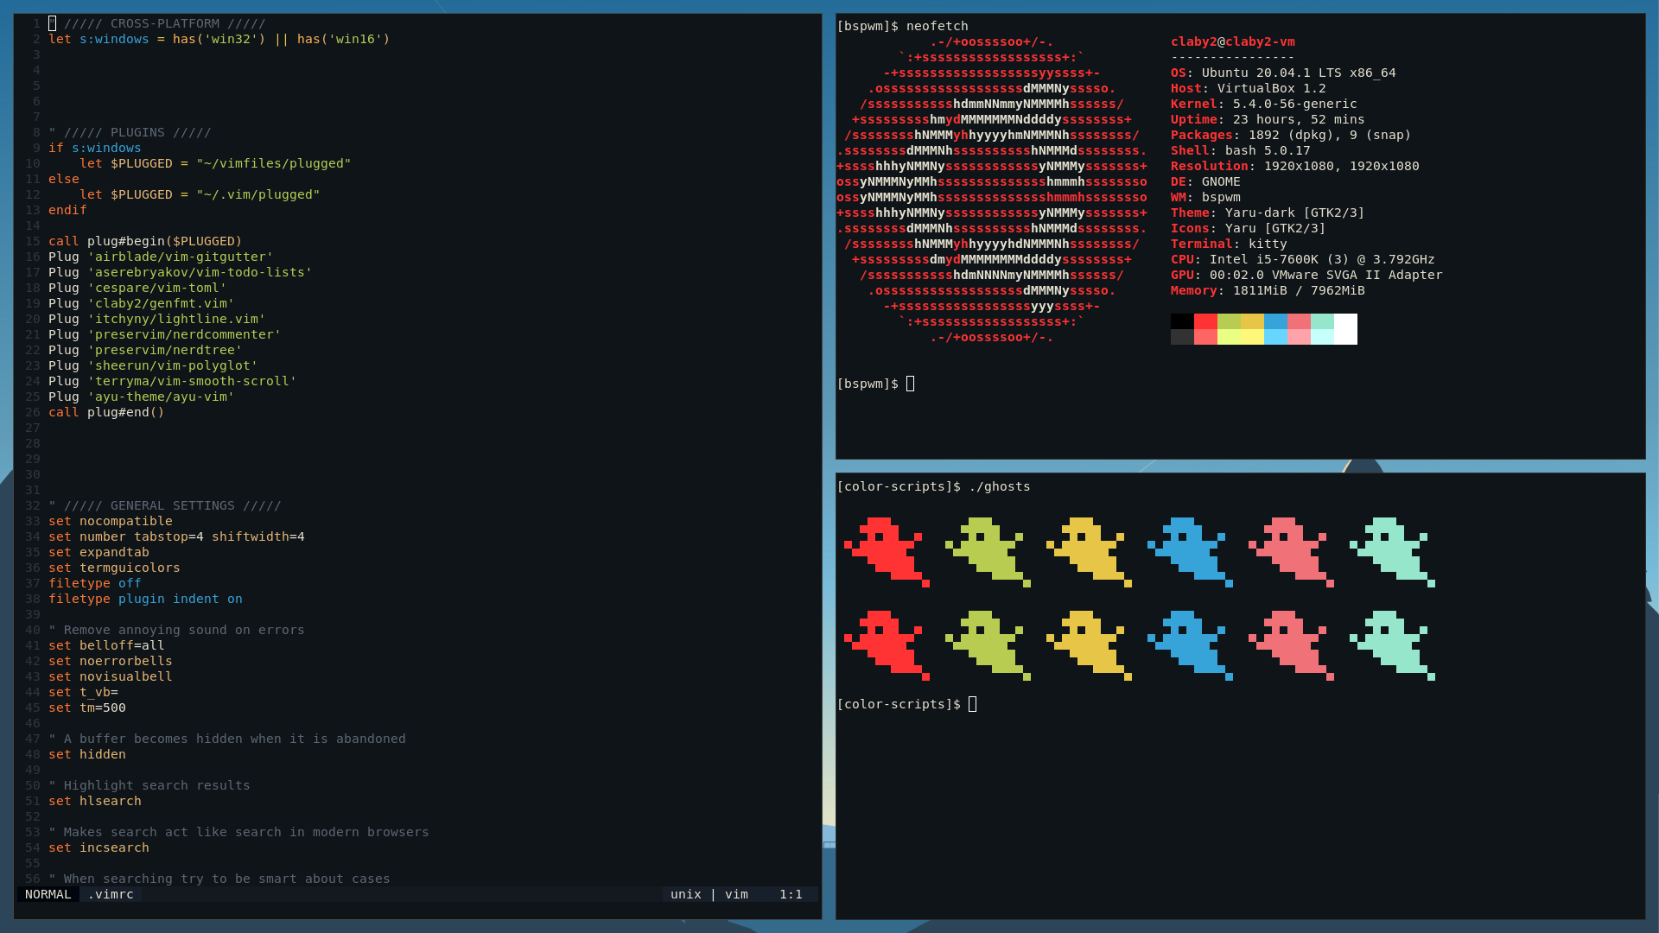Click the yellow ghost in the upper row
The image size is (1659, 933).
pyautogui.click(x=1089, y=552)
